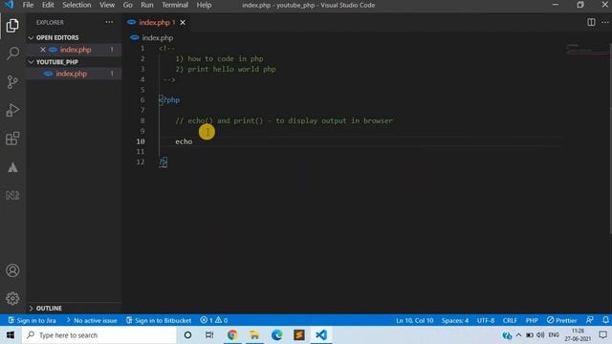This screenshot has height=344, width=612.
Task: Open Run and Debug view
Action: (x=12, y=110)
